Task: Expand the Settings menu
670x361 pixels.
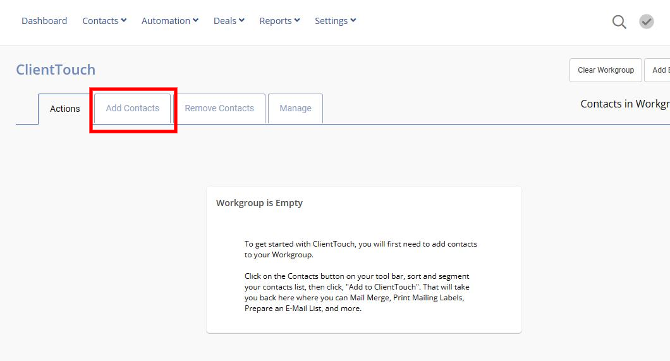Action: coord(335,20)
